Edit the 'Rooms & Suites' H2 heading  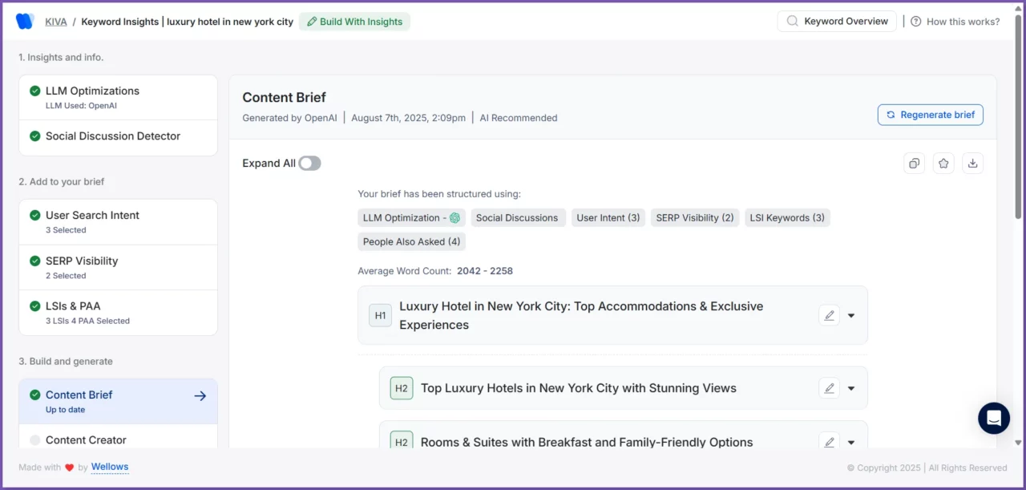[x=829, y=442]
